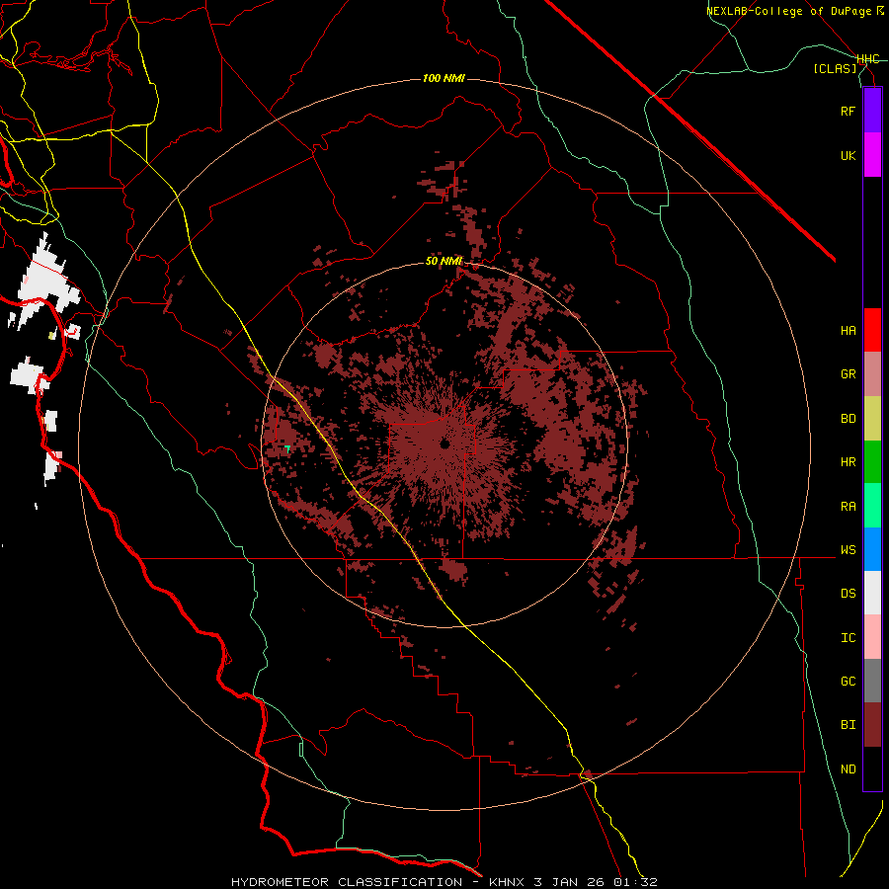Click the GR legend label
This screenshot has height=889, width=889.
(x=848, y=374)
